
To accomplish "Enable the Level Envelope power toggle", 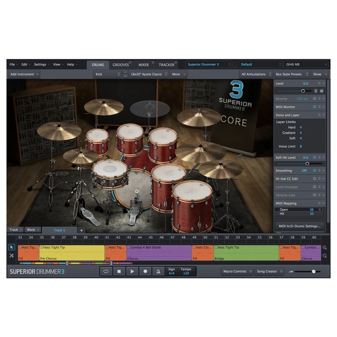I will pyautogui.click(x=315, y=187).
